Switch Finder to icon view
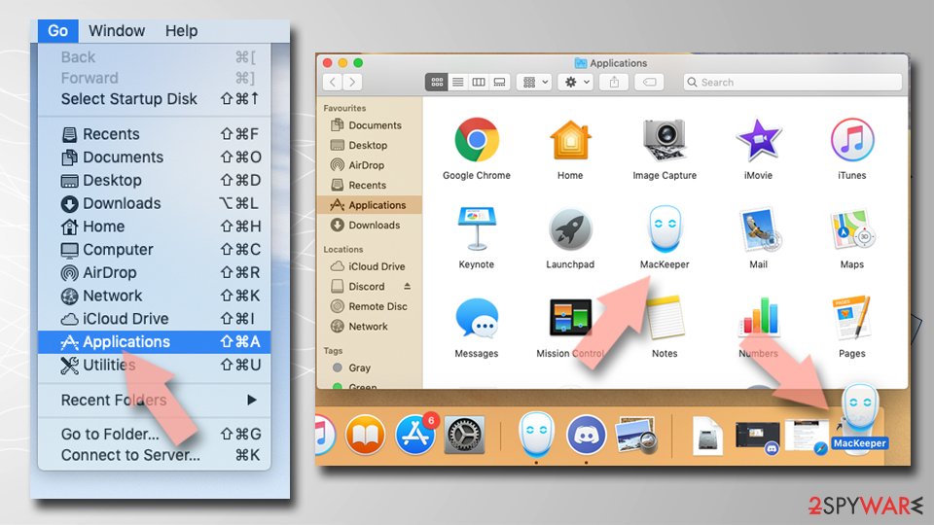The height and width of the screenshot is (525, 934). pos(437,82)
